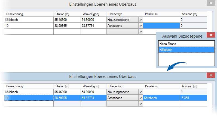Click Kreuzungsebene combo box in upper window

click(x=125, y=20)
